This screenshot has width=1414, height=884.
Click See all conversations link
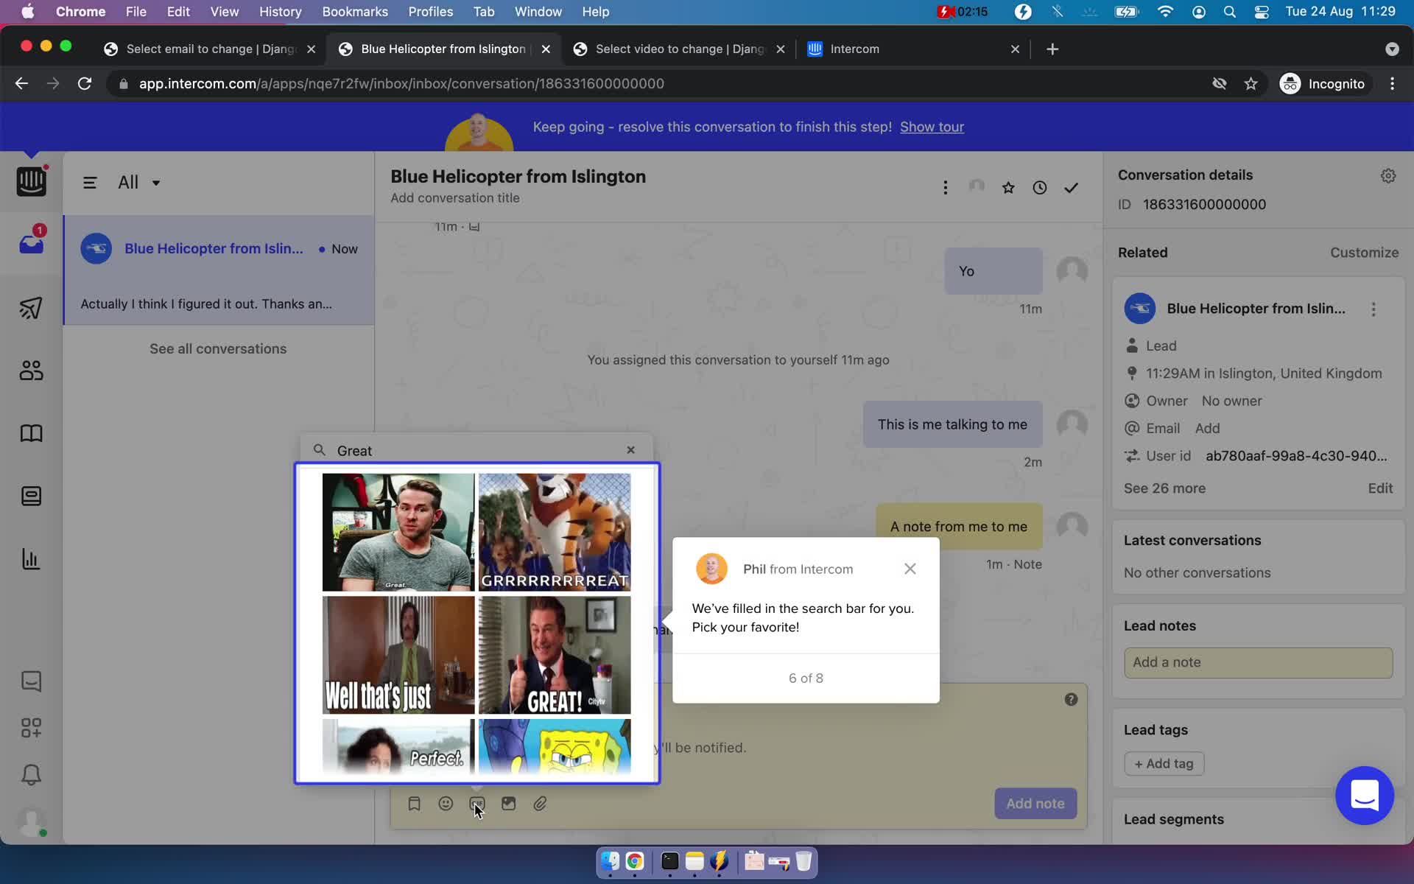218,348
